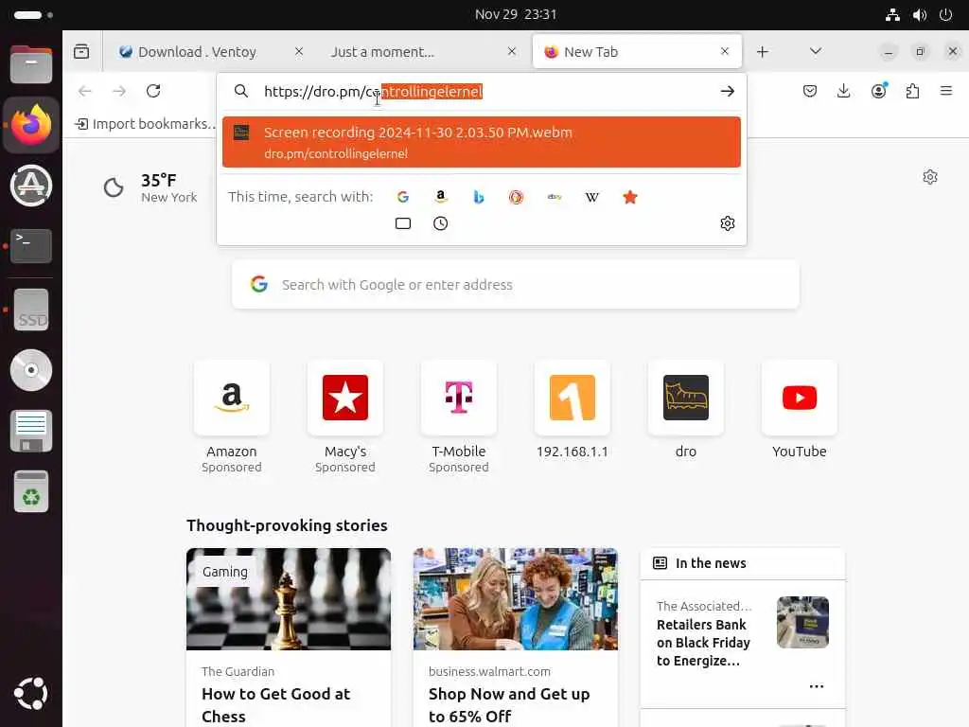Search this time with Google

tap(403, 197)
